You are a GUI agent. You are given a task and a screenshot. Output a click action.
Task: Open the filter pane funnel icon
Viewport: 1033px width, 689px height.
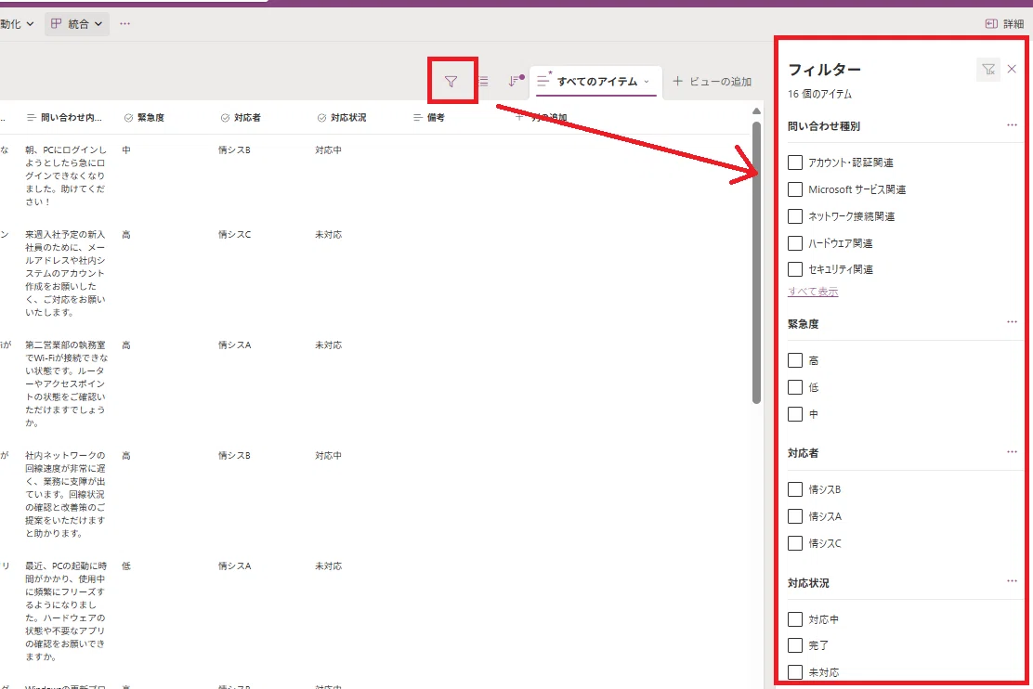(x=451, y=82)
